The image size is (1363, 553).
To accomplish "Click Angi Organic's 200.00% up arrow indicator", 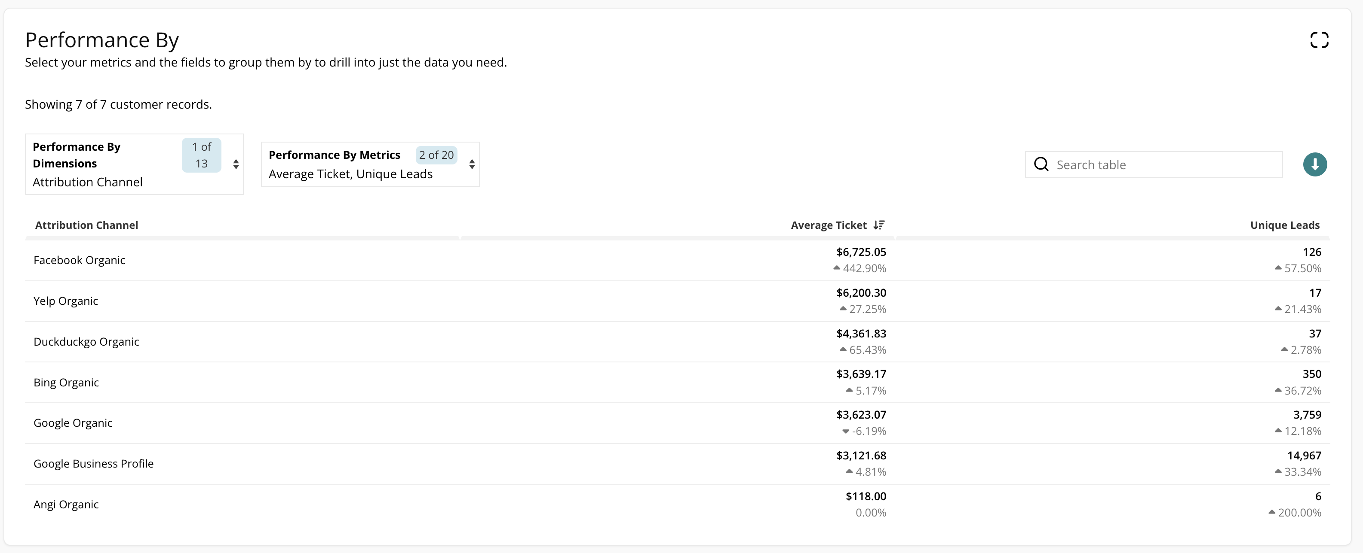I will coord(1272,512).
